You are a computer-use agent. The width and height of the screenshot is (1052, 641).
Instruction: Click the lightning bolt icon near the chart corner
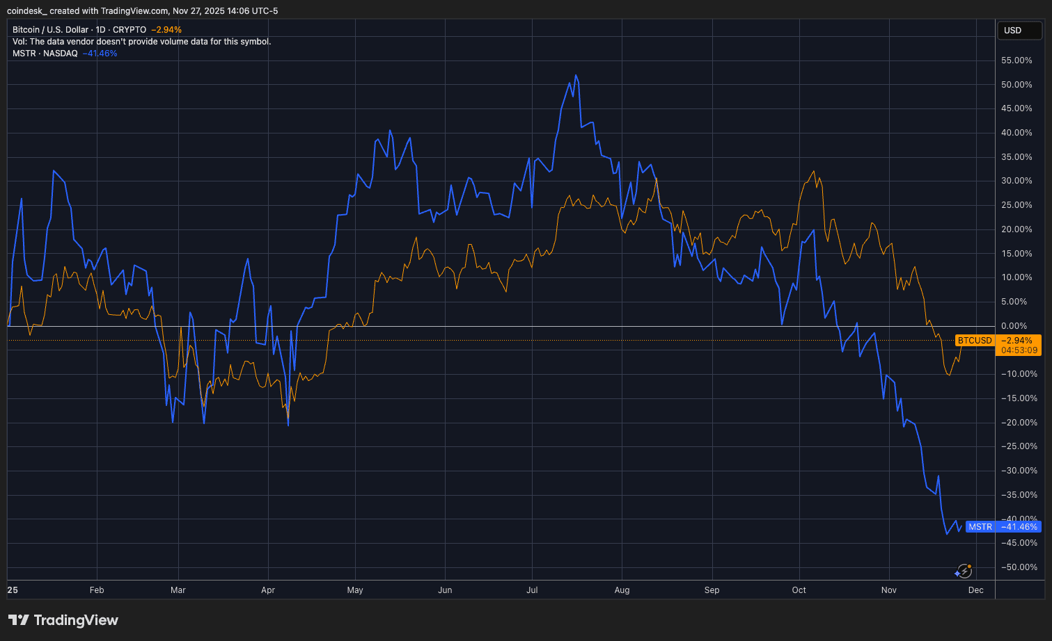tap(964, 571)
